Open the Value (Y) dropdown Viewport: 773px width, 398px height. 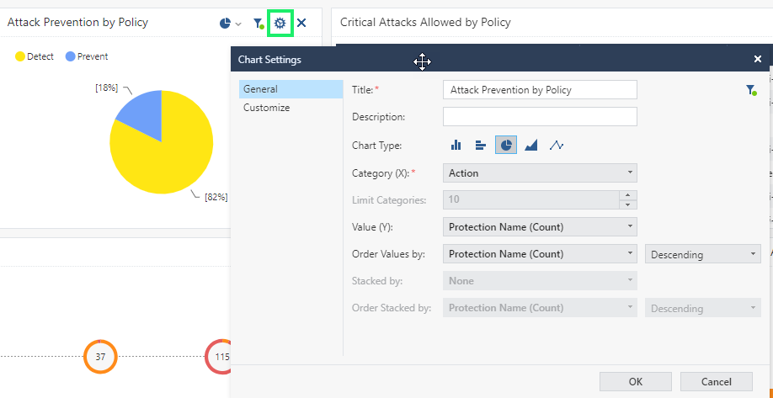pos(540,227)
